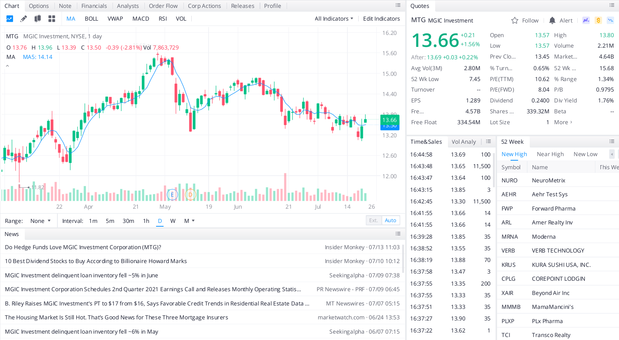Toggle Auto scale button
This screenshot has height=340, width=619.
click(x=391, y=220)
